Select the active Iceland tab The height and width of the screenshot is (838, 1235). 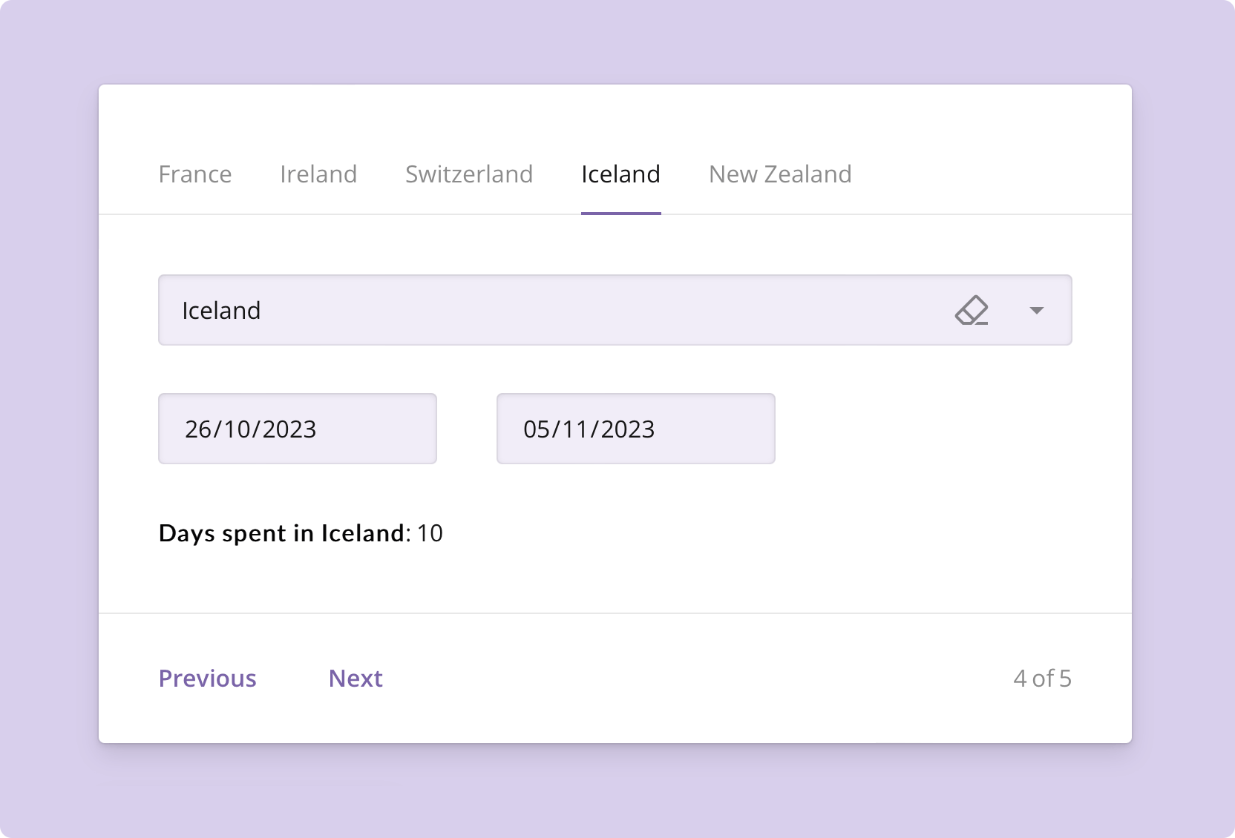[620, 174]
